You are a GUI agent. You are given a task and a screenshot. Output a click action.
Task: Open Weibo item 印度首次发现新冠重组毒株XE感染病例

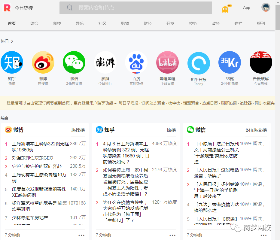click(39, 192)
